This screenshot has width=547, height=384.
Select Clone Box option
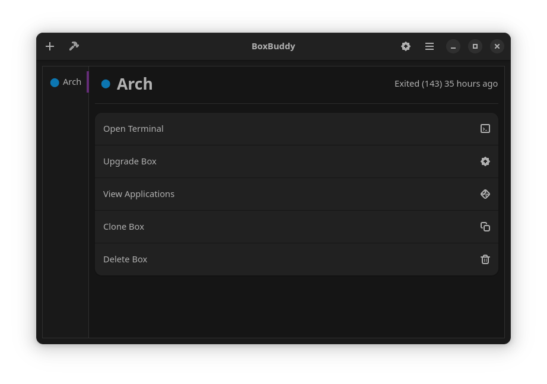(x=297, y=227)
